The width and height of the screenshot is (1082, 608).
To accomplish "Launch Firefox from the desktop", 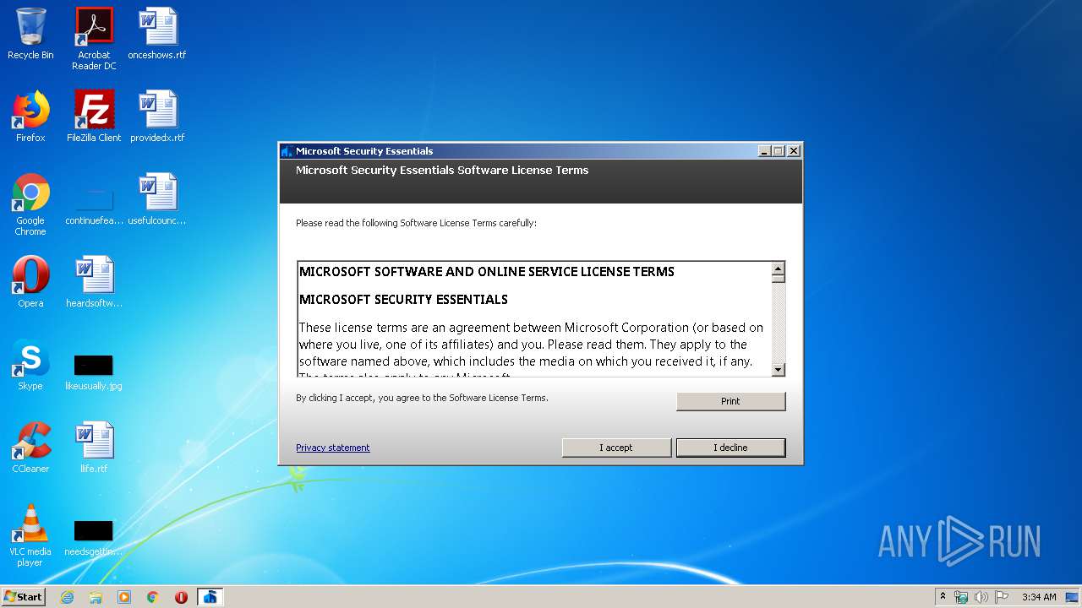I will [30, 117].
